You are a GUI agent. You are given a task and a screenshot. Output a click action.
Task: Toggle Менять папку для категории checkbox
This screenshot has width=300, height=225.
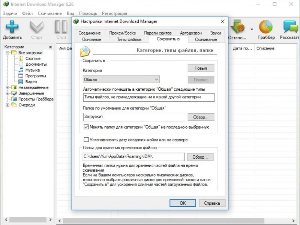(86, 127)
